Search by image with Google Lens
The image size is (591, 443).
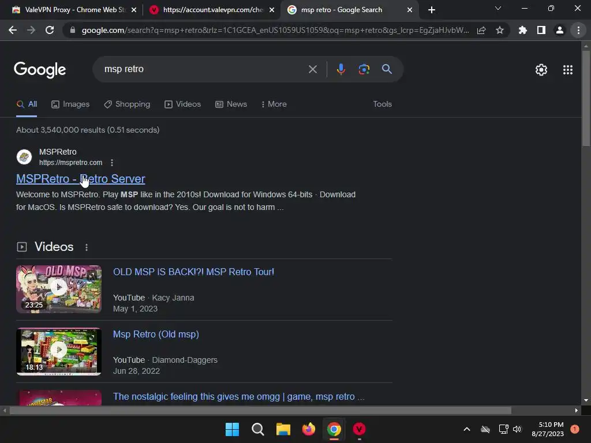[x=364, y=69]
